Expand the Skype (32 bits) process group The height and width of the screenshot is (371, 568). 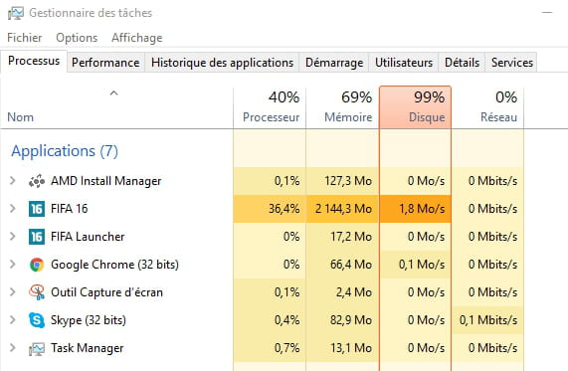(x=13, y=319)
